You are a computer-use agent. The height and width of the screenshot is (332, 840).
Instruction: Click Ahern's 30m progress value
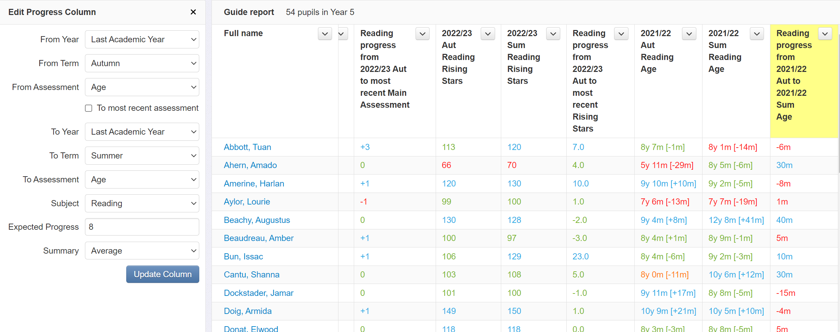[784, 165]
